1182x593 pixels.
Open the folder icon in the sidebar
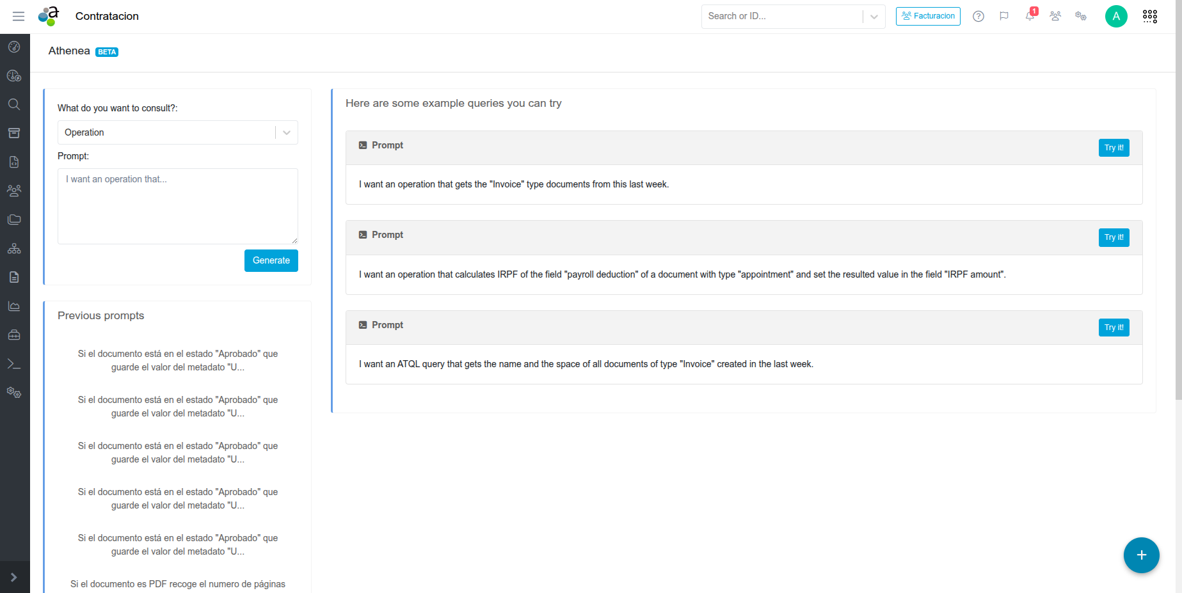pyautogui.click(x=14, y=219)
